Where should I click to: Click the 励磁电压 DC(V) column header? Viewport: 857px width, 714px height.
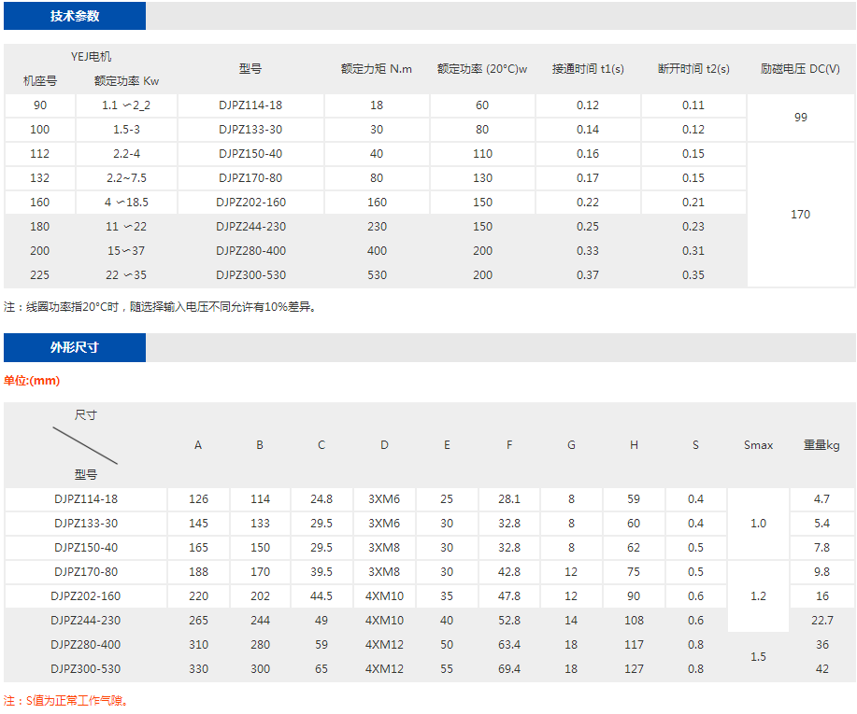click(800, 69)
